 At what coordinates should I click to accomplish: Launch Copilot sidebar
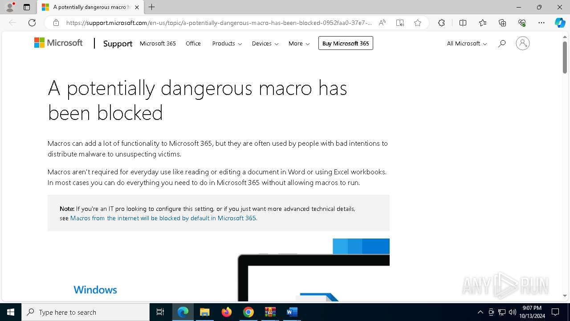pos(560,23)
